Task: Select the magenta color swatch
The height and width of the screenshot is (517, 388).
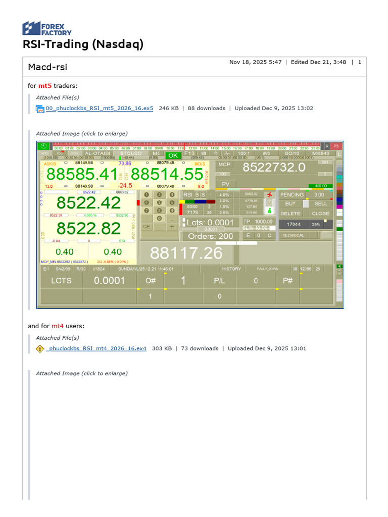Action: (339, 206)
